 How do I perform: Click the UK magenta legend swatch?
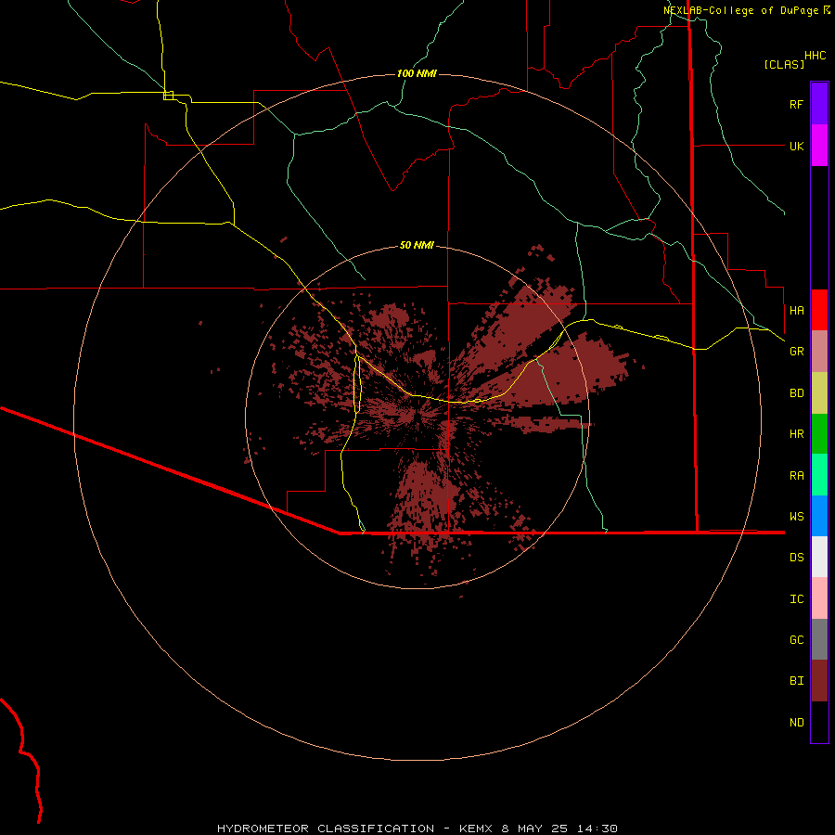[819, 146]
